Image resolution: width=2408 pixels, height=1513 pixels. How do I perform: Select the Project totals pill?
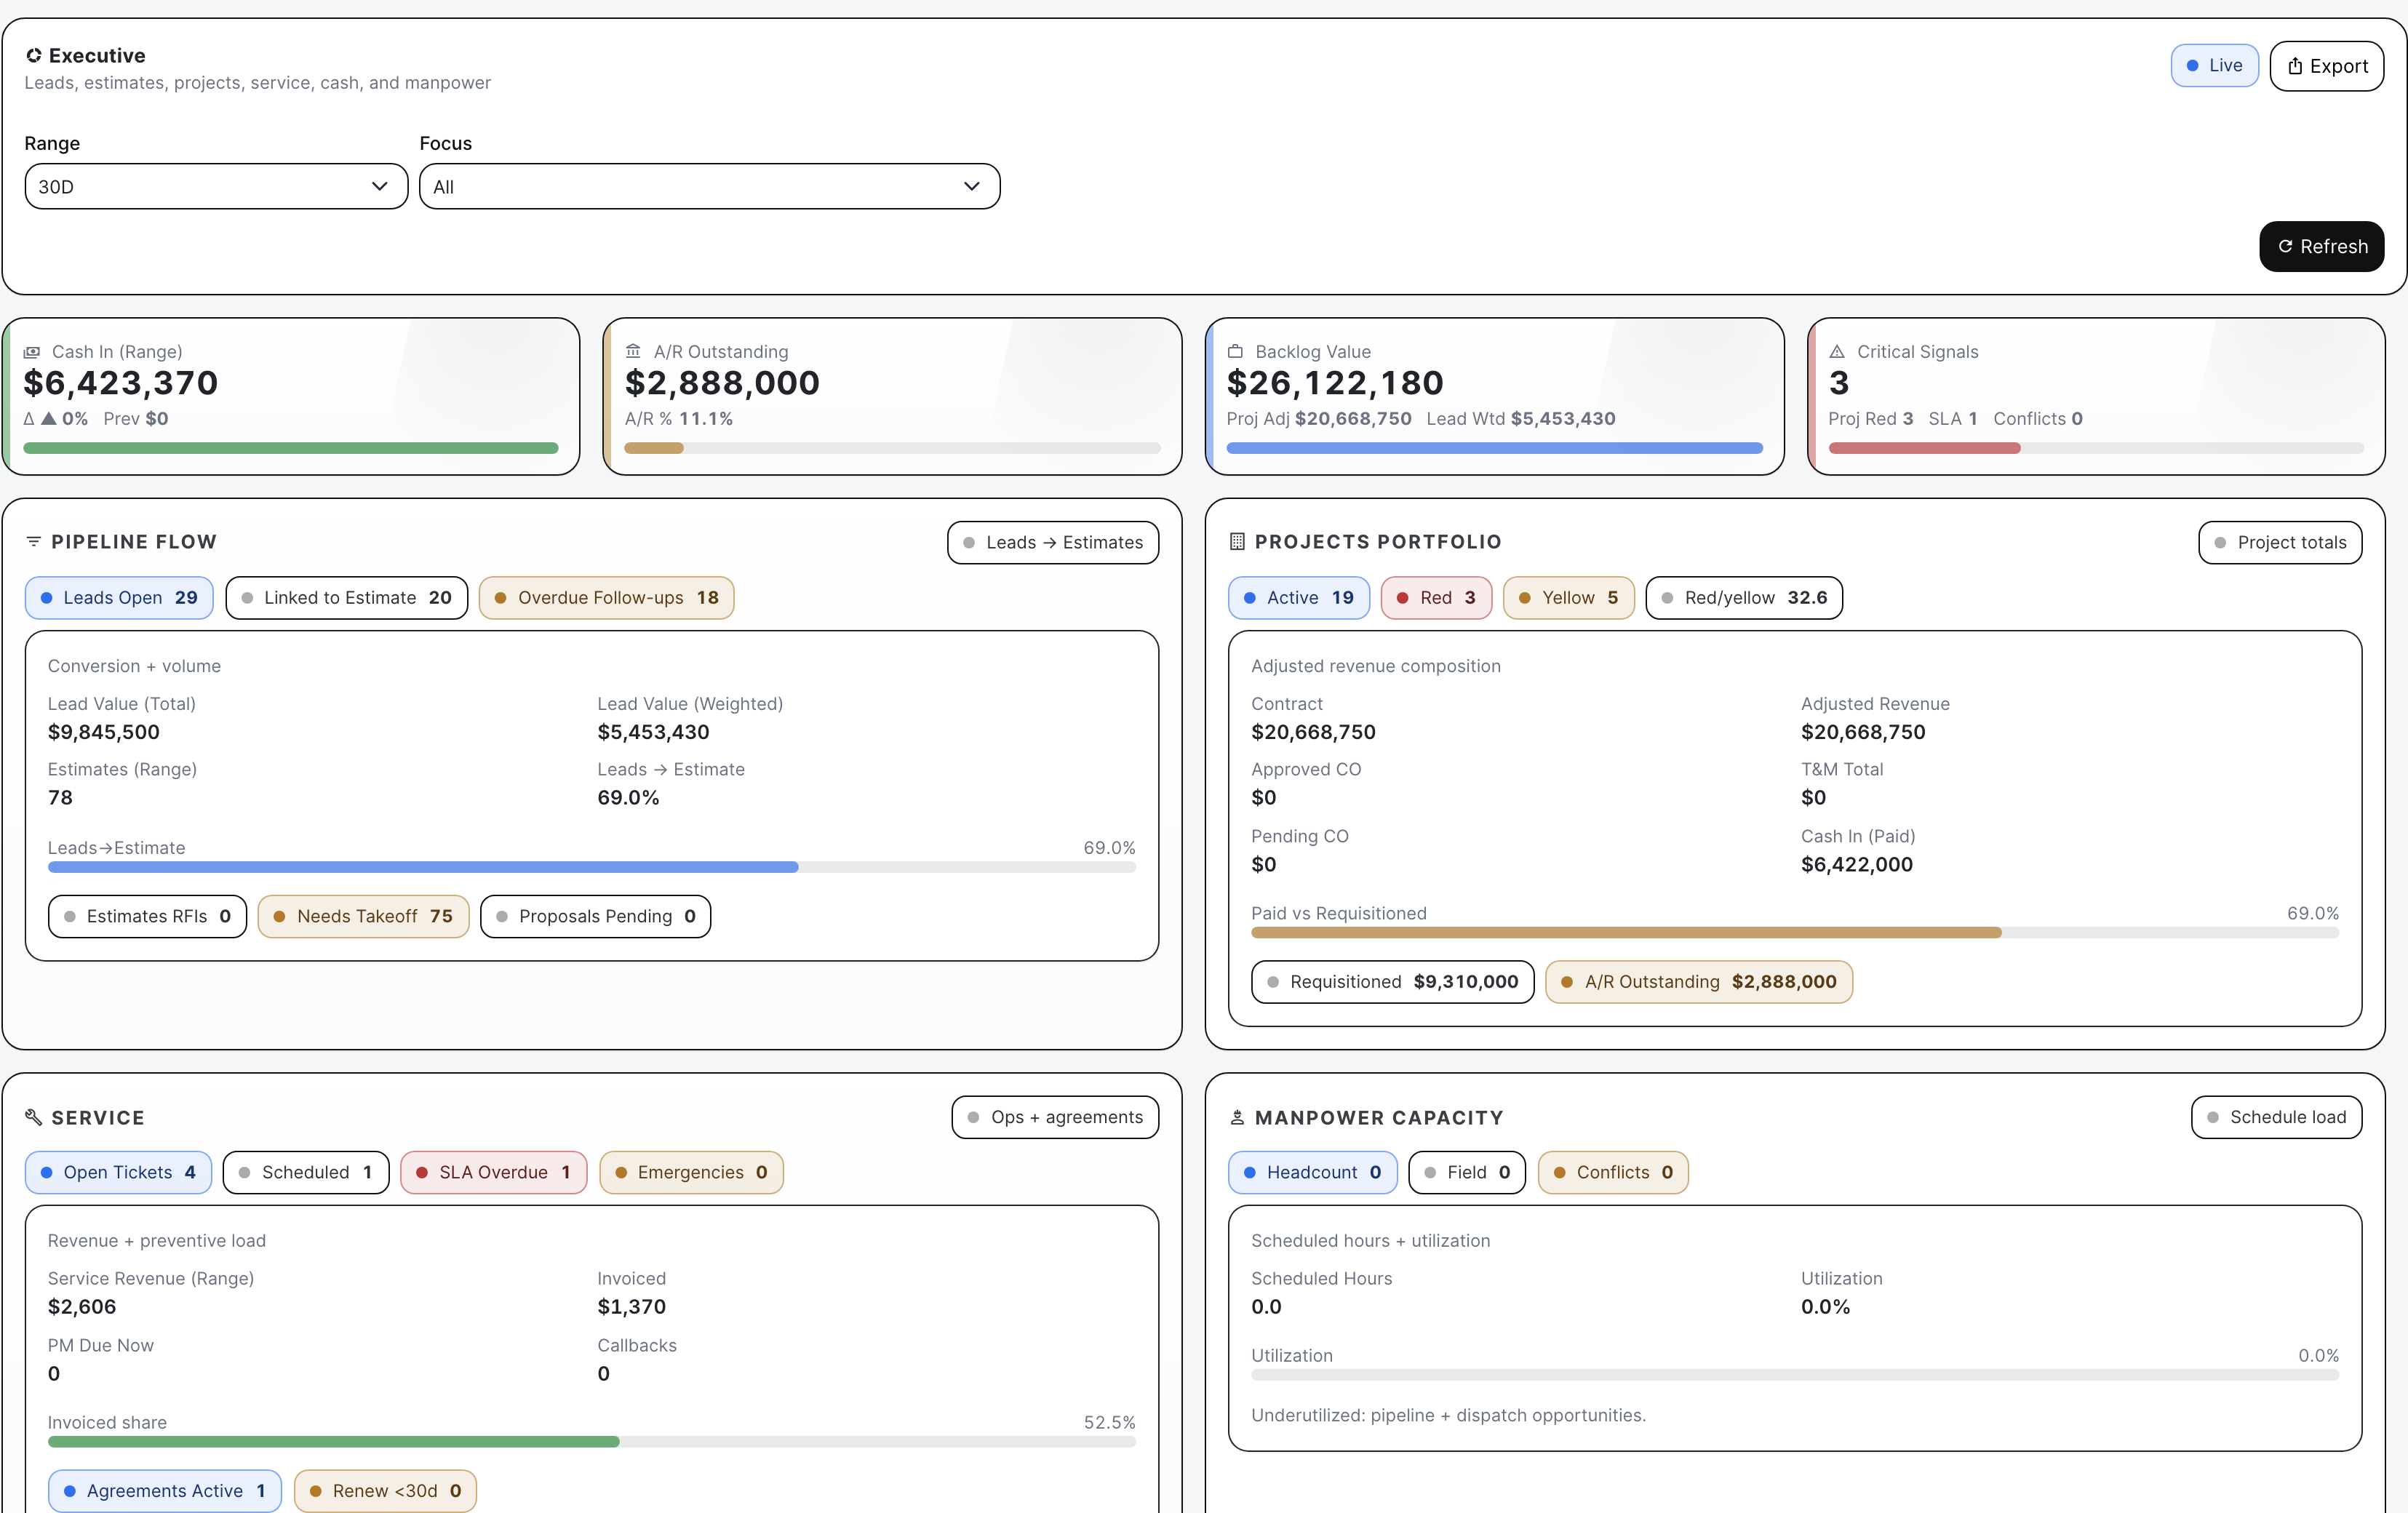coord(2280,543)
